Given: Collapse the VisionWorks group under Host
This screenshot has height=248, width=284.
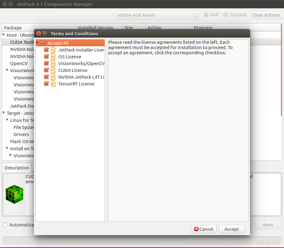Looking at the screenshot, I should click(x=7, y=70).
